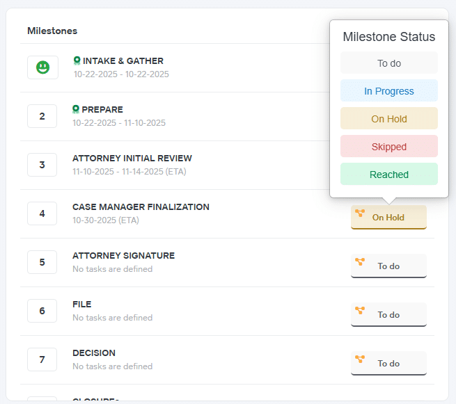The height and width of the screenshot is (404, 456).
Task: Click workflow icon in Attorney Signature status
Action: point(360,262)
